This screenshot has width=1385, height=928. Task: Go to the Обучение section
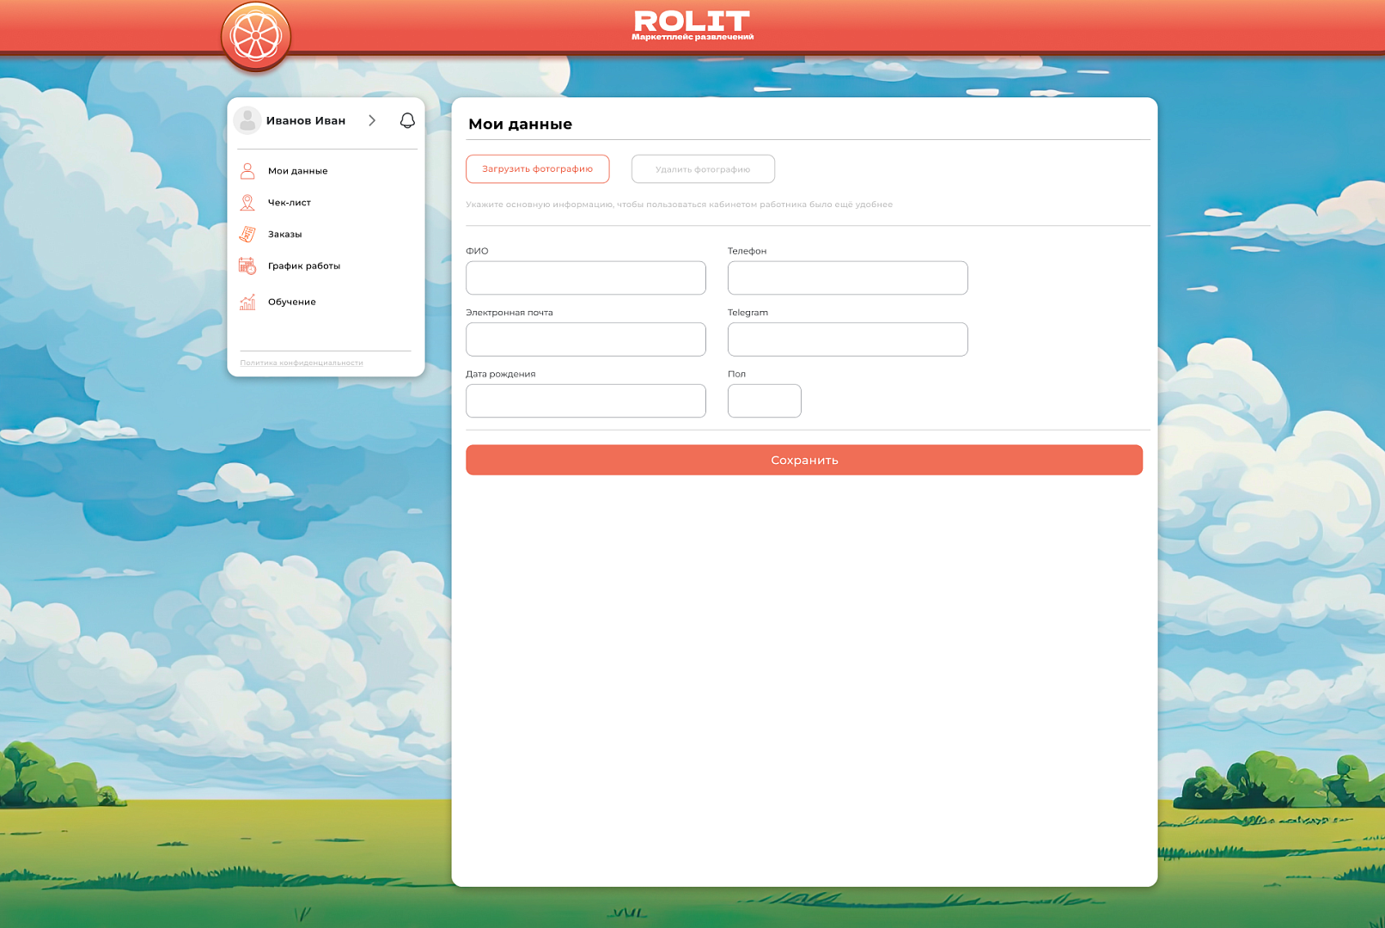click(291, 302)
